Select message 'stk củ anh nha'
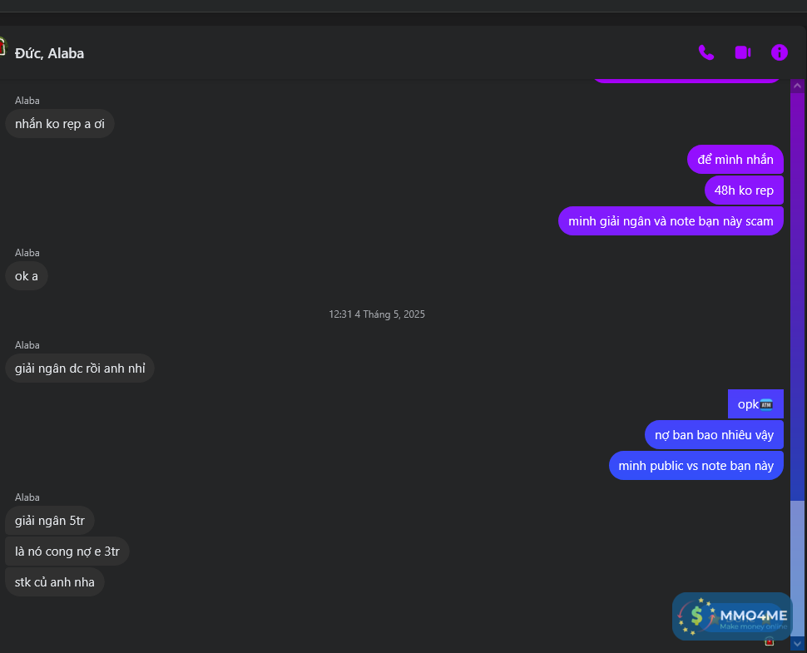 (x=55, y=582)
